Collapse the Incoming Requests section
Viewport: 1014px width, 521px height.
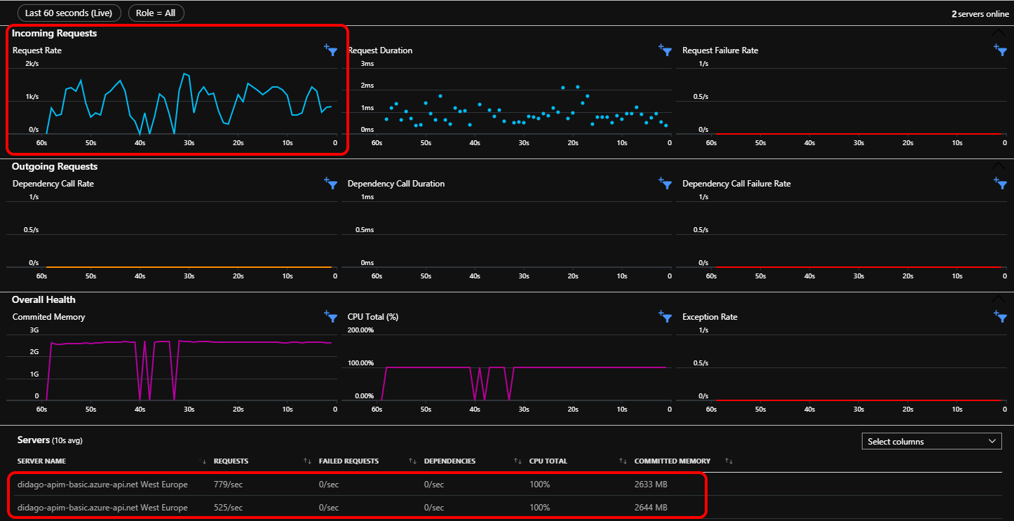point(998,32)
